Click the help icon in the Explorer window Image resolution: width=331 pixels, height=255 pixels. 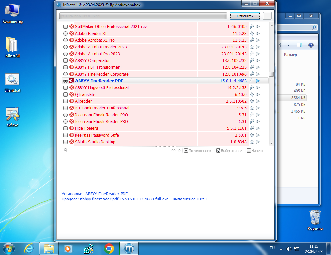311,45
